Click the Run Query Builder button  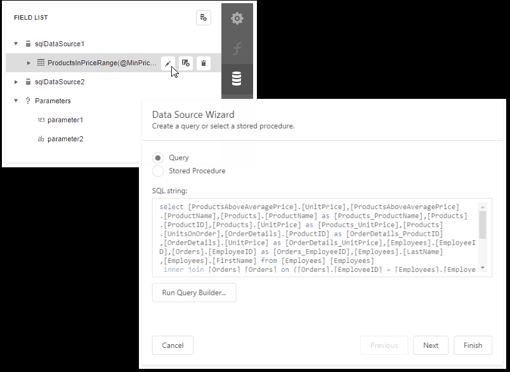[x=194, y=293]
